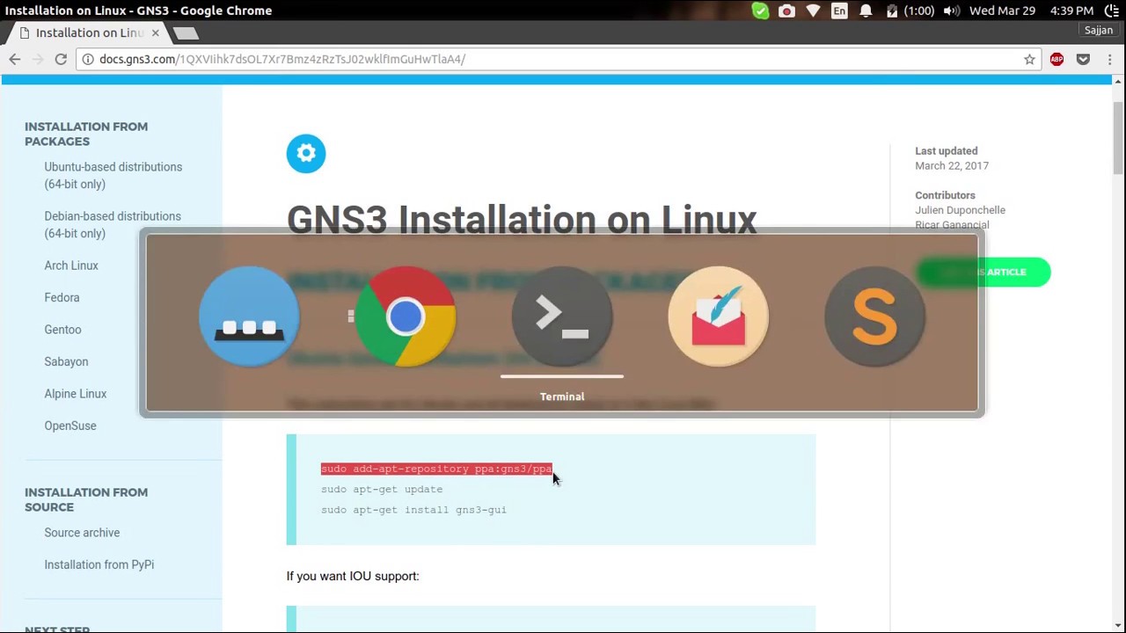Open the Chrome three-dot menu
1126x633 pixels.
click(x=1109, y=59)
